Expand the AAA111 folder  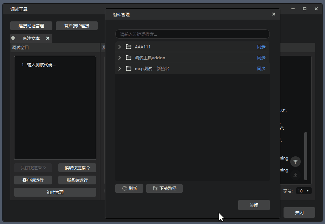[x=119, y=47]
